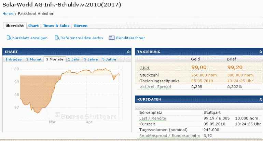
Task: Click the Taxierungszeitpunkt date 05.05.2010
Action: tap(202, 81)
